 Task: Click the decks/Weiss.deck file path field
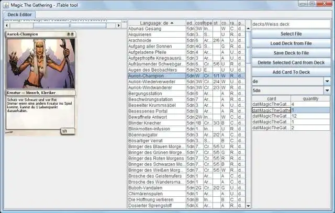pyautogui.click(x=291, y=24)
